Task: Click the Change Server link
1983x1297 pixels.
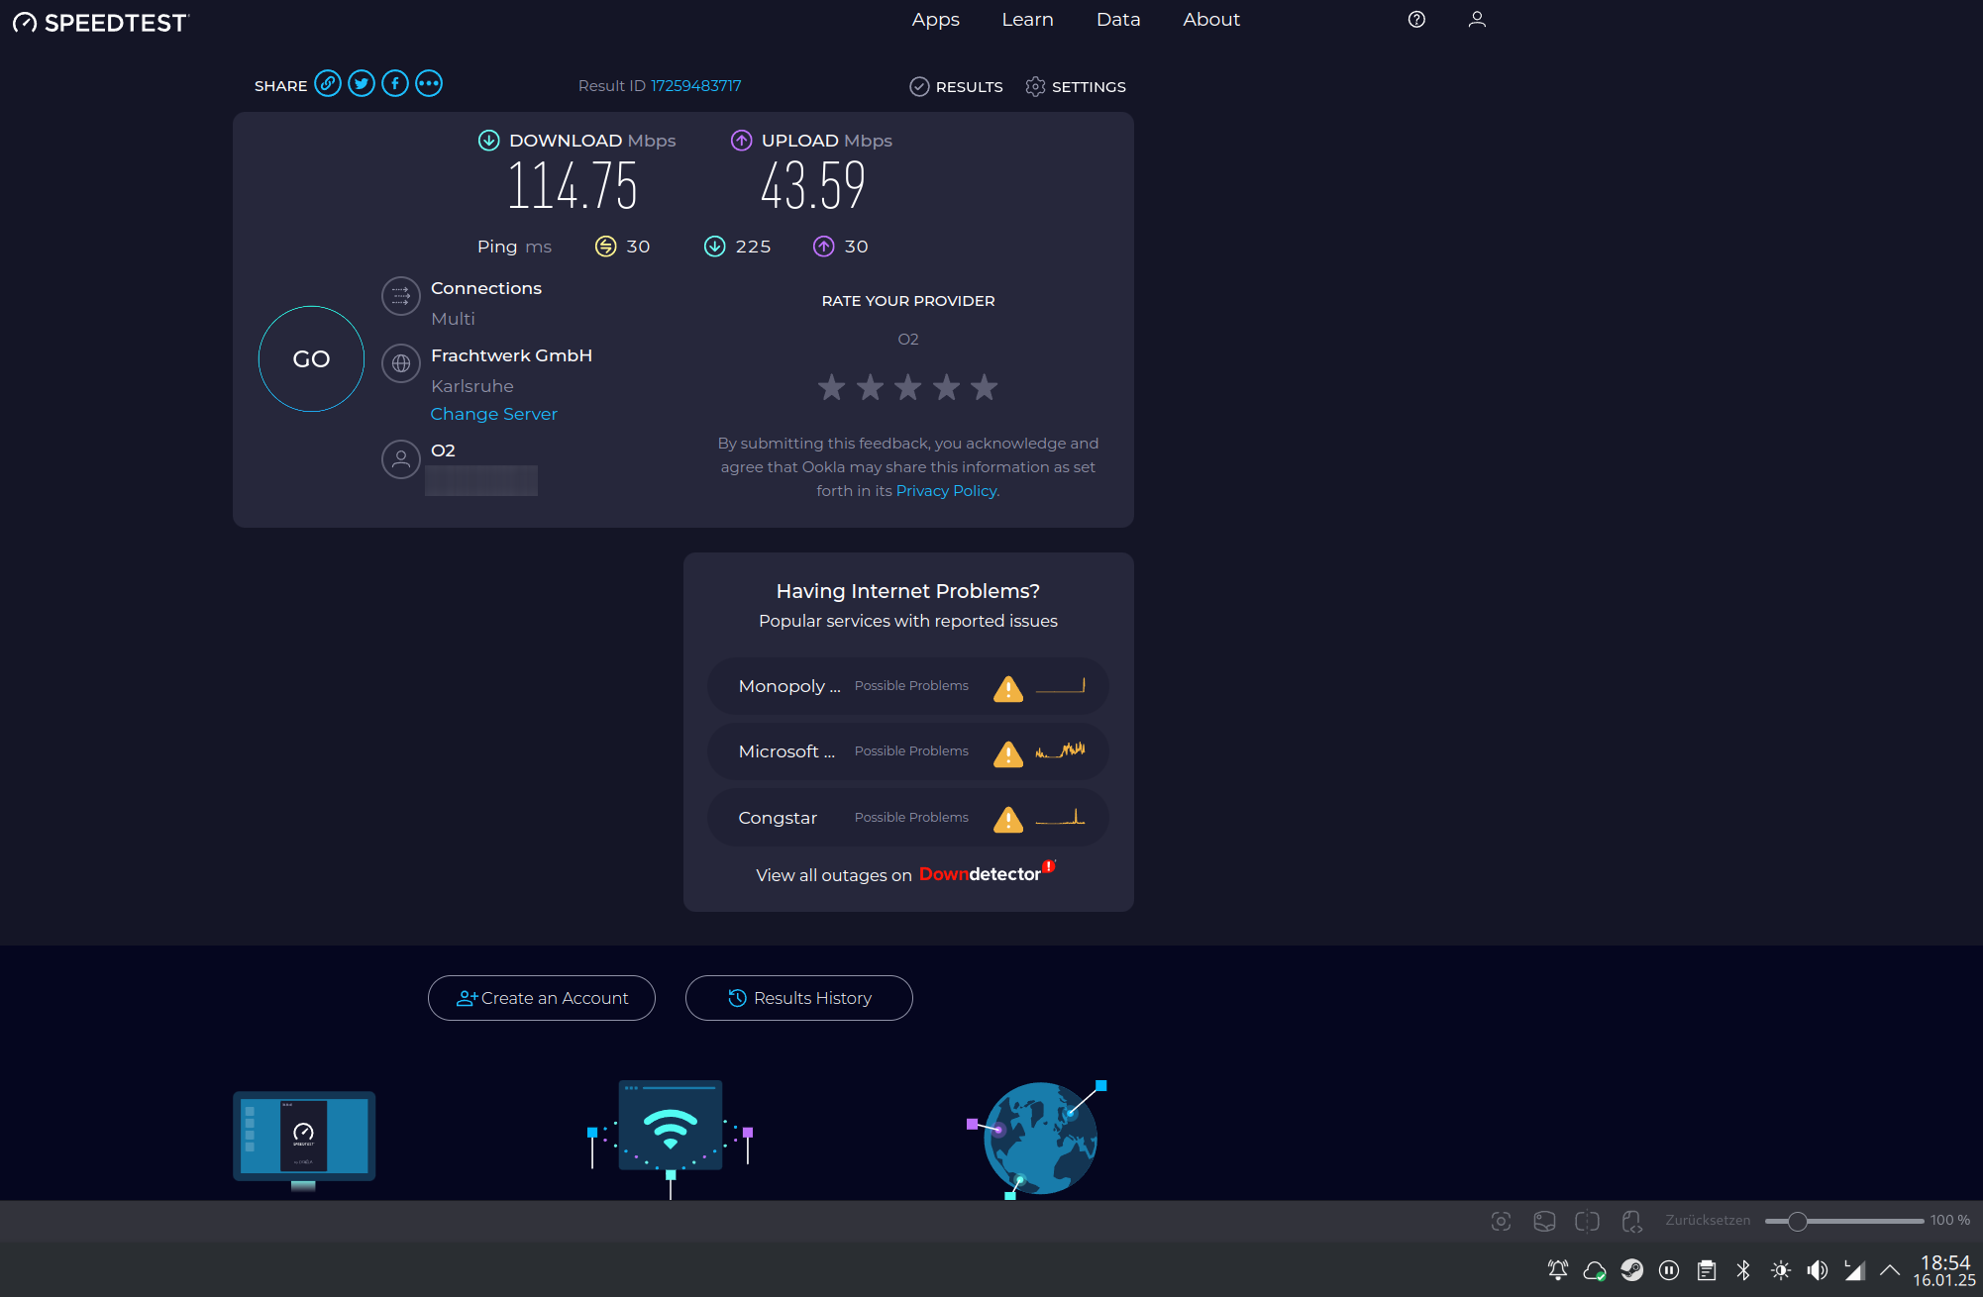Action: [x=493, y=414]
